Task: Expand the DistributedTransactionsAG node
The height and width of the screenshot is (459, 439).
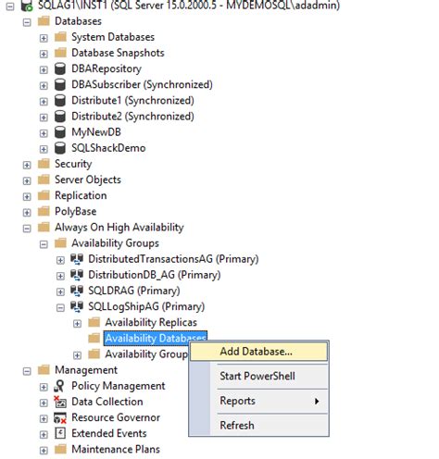Action: click(60, 260)
